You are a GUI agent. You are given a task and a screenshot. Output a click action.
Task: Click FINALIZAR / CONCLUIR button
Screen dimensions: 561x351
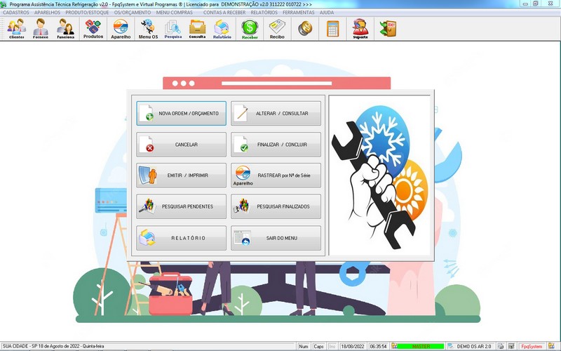(x=276, y=145)
